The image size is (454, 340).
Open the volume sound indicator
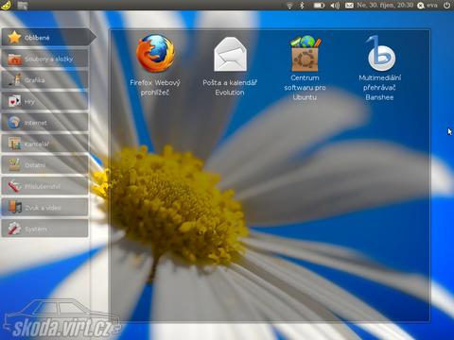click(x=335, y=6)
